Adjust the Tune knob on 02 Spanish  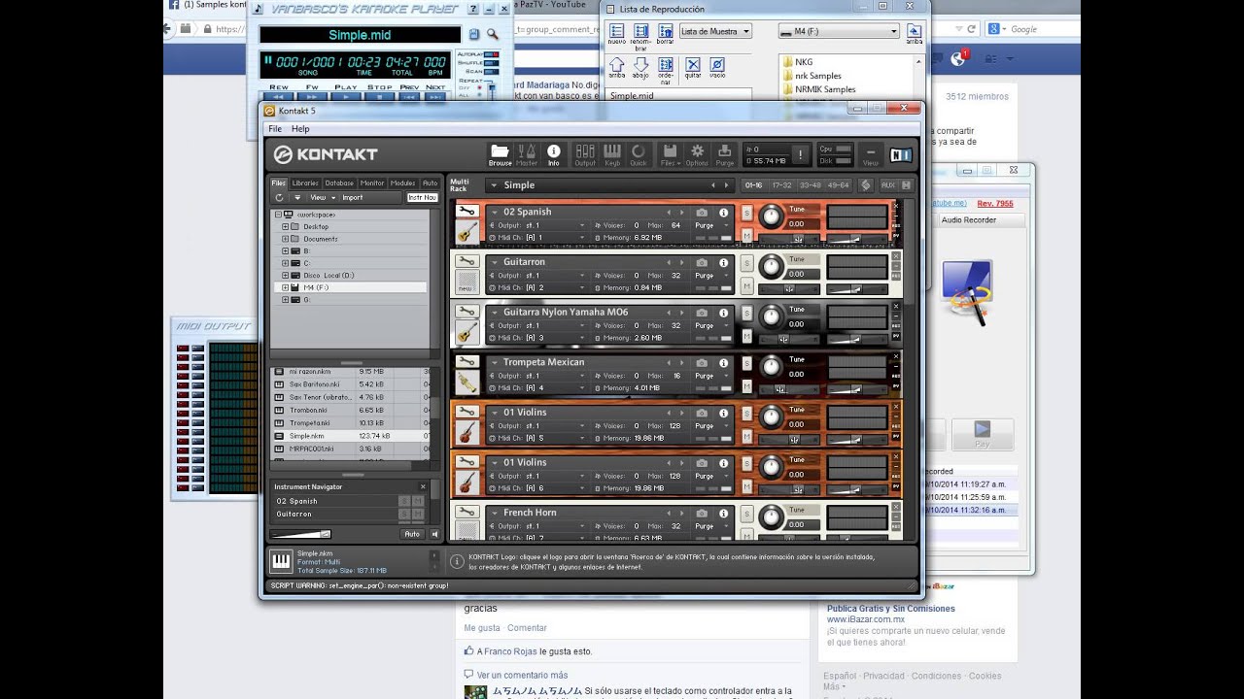pos(771,216)
